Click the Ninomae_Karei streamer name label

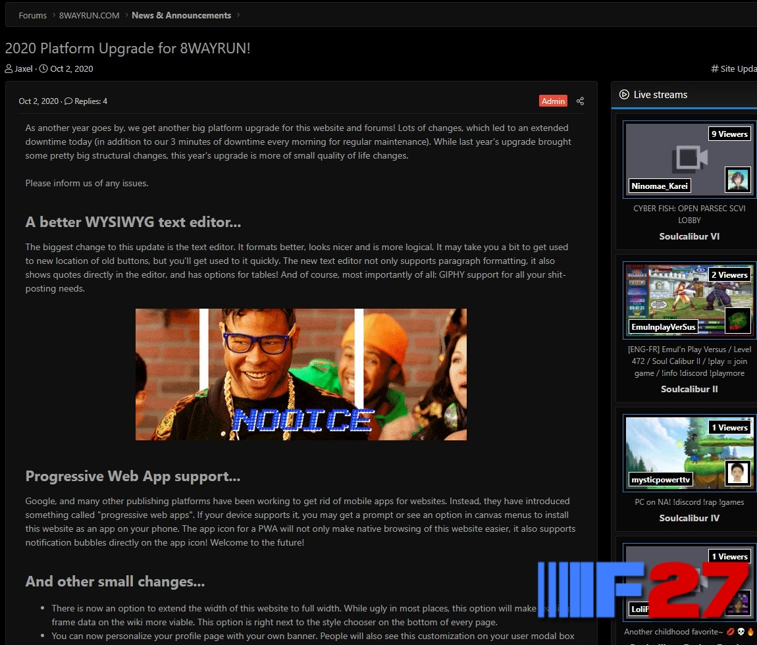coord(659,186)
